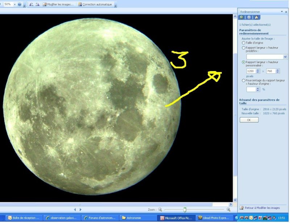Expand hidden system tray icons
This screenshot has width=290, height=223.
237,218
